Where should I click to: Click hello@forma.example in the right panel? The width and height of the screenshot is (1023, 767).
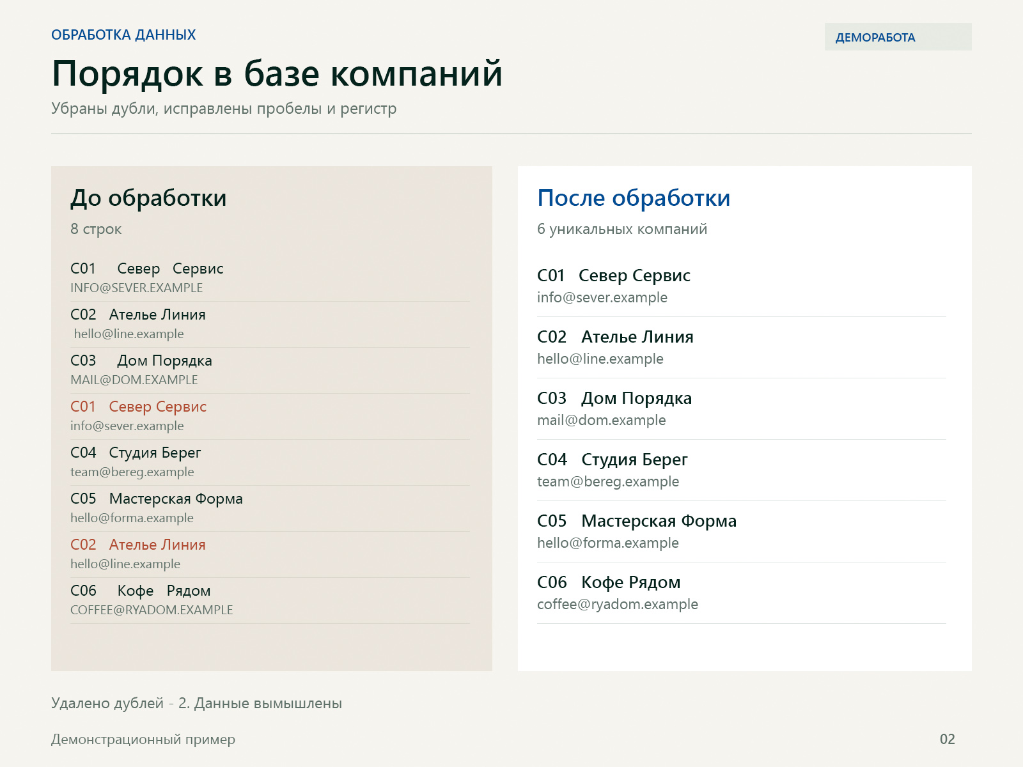608,543
